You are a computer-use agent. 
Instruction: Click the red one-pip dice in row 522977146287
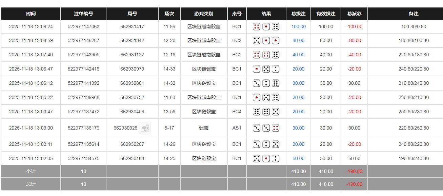(266, 40)
